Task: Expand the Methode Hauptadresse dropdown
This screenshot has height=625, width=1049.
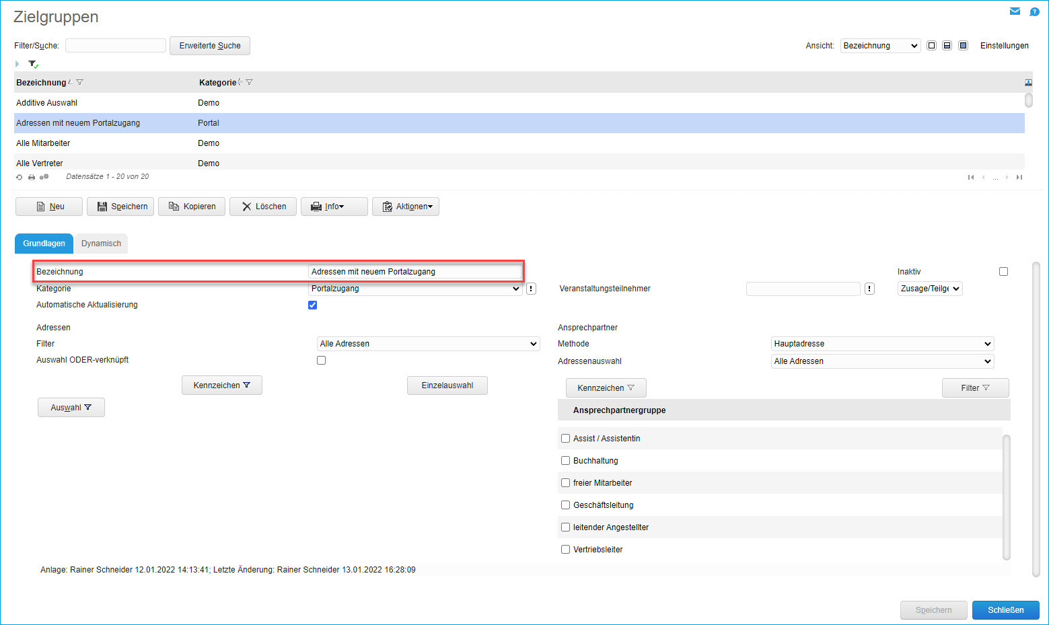Action: point(882,344)
